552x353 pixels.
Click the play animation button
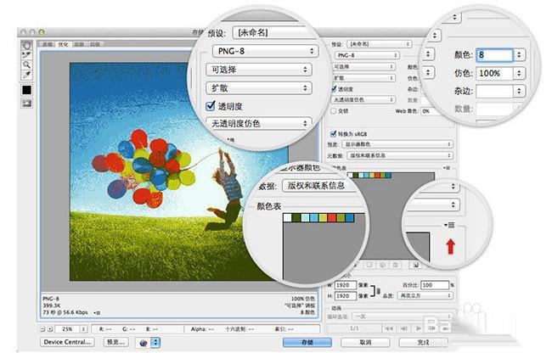pos(418,328)
